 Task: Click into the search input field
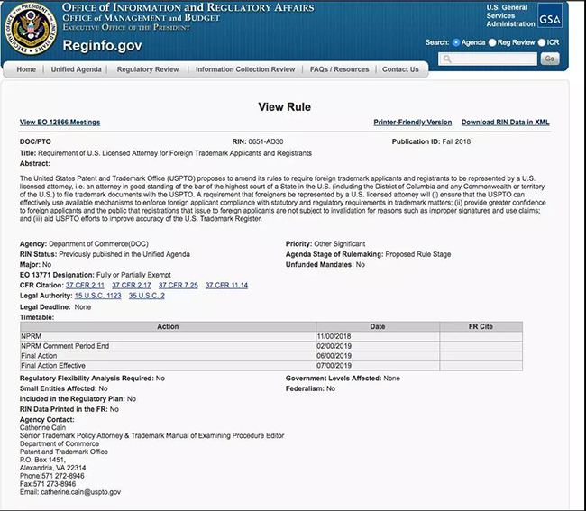[x=488, y=59]
